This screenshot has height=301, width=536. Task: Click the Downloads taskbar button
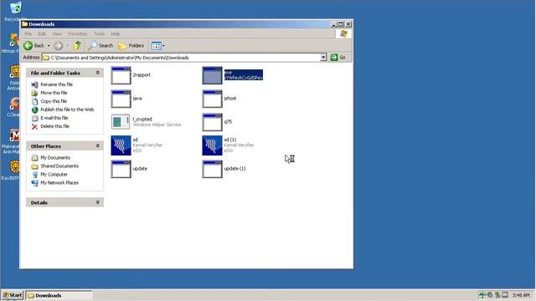click(59, 295)
